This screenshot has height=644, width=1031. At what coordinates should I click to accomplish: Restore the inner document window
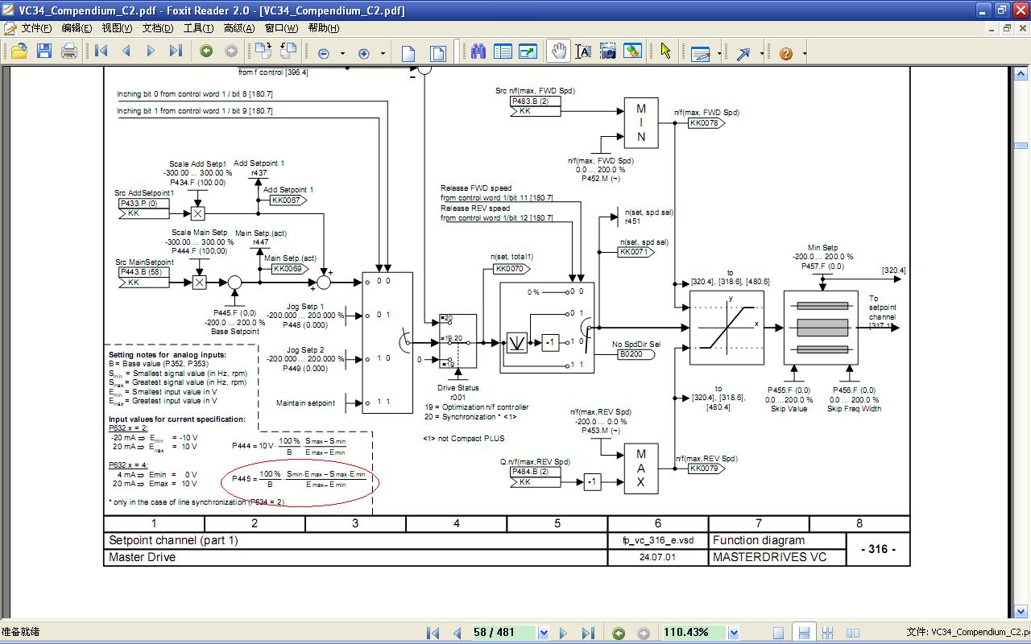[1007, 28]
